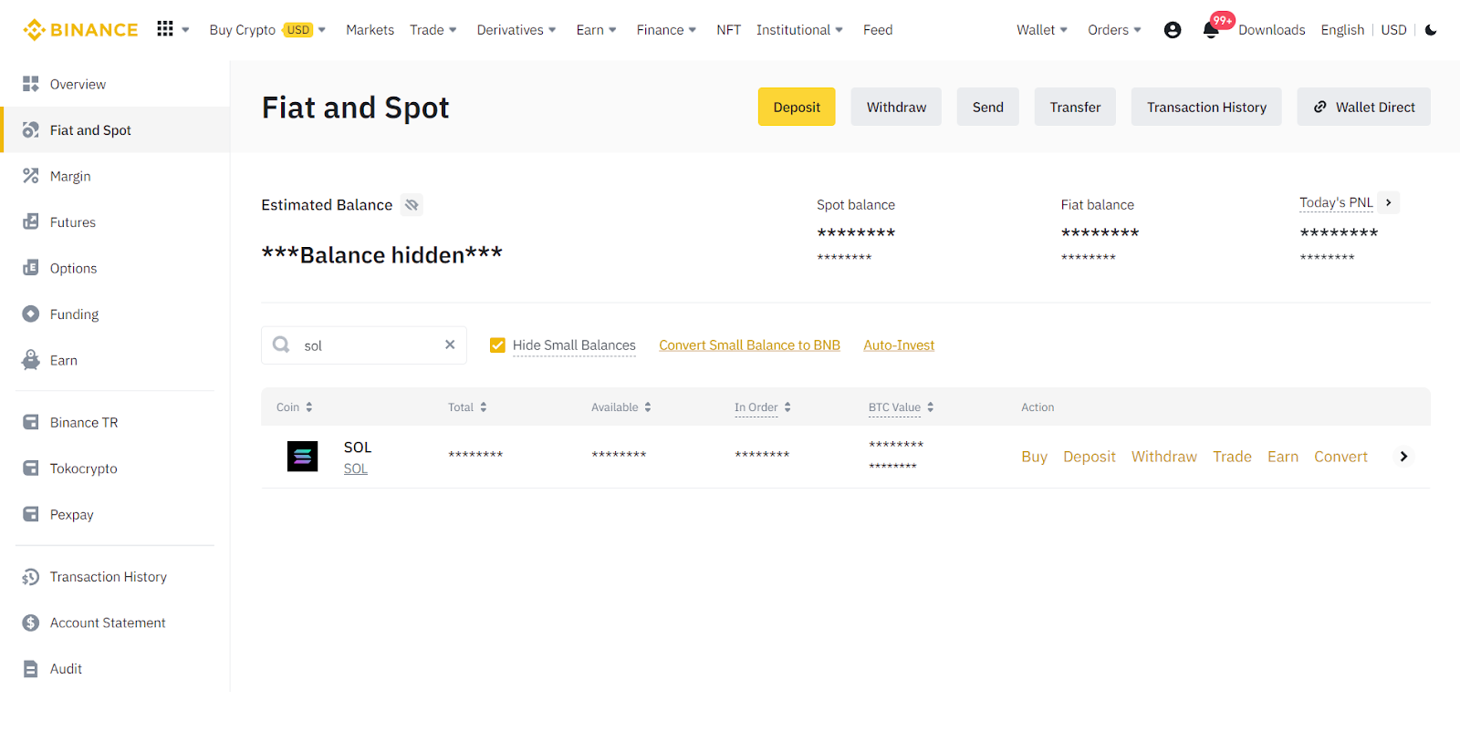Click the Earn sidebar icon
The width and height of the screenshot is (1460, 741).
[x=31, y=360]
